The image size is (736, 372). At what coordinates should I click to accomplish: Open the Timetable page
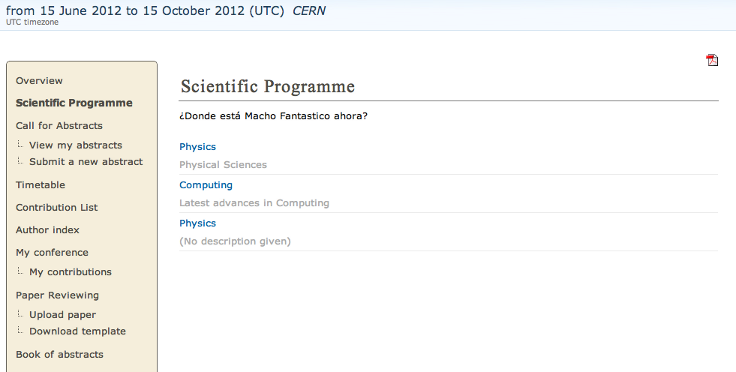tap(41, 185)
